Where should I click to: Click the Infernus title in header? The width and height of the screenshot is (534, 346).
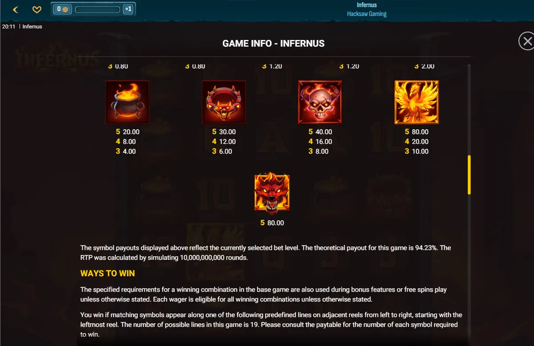[x=367, y=5]
